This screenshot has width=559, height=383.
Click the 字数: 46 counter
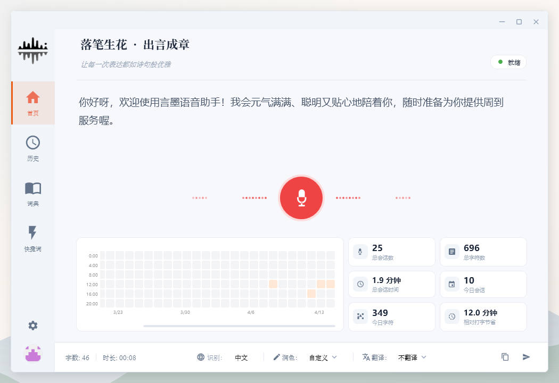(77, 357)
